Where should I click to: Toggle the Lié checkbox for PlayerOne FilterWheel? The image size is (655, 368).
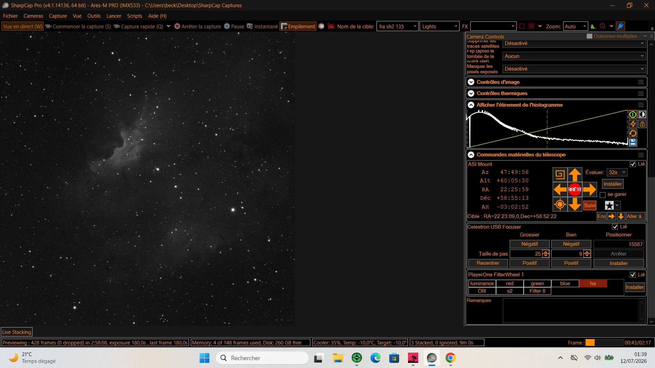point(633,275)
